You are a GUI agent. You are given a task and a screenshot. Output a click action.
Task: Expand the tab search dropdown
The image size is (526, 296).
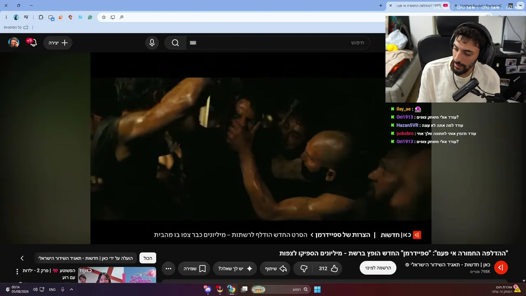[x=520, y=6]
